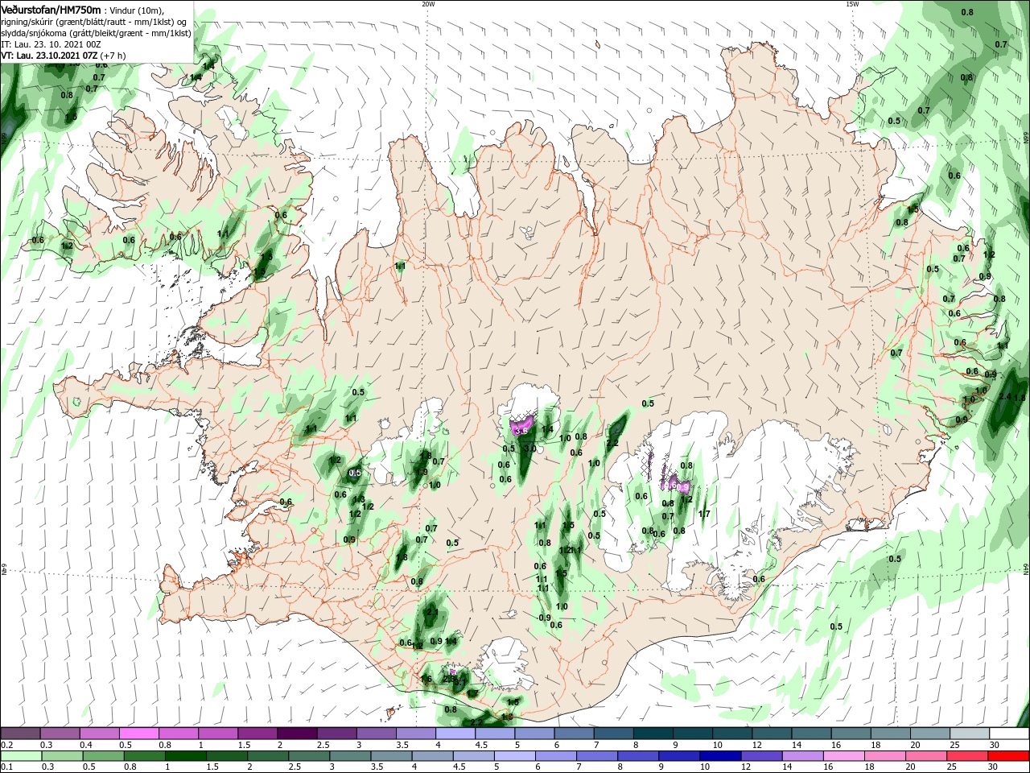The height and width of the screenshot is (773, 1030).
Task: Pick the lavender swatch in the upper legend row
Action: [454, 734]
